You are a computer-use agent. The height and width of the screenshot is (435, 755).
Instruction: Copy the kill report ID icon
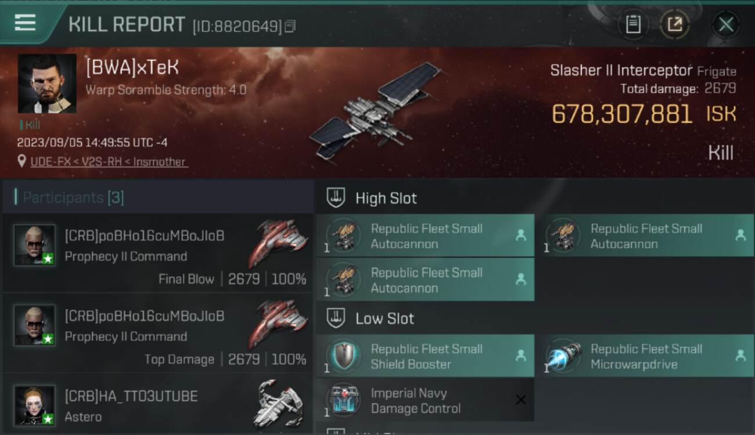(x=290, y=26)
